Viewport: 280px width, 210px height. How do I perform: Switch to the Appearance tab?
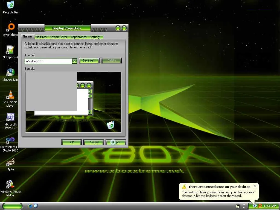[78, 37]
